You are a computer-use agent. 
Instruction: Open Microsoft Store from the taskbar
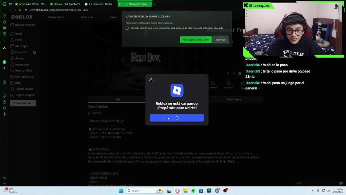(201, 191)
